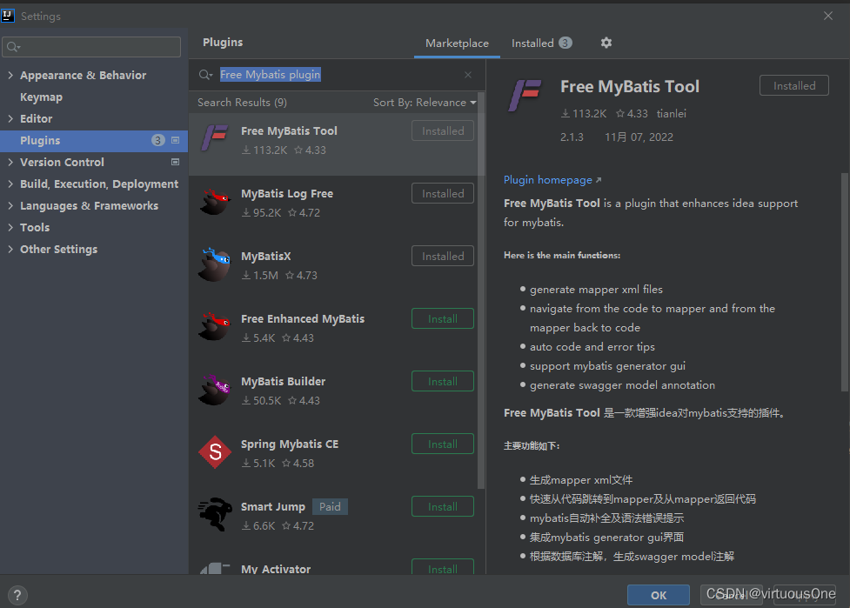Select the Spring Mybatis CE entry name
Image resolution: width=850 pixels, height=608 pixels.
pyautogui.click(x=290, y=444)
